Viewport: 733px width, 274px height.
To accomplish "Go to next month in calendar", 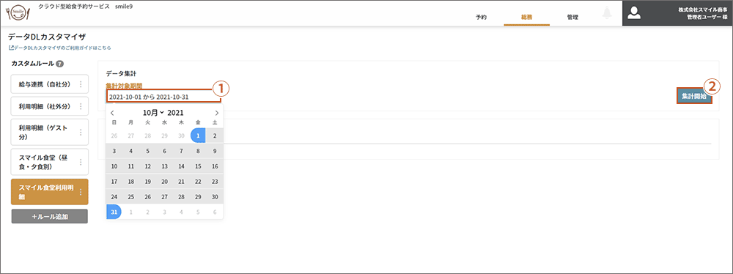I will (x=216, y=113).
